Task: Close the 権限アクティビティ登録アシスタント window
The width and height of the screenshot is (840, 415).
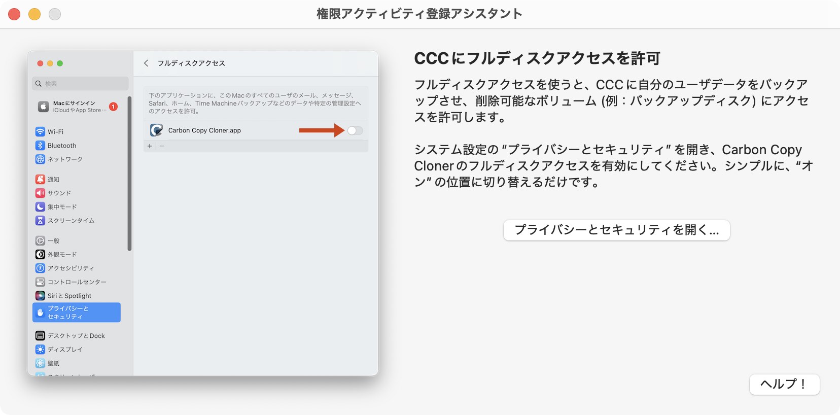Action: coord(14,14)
